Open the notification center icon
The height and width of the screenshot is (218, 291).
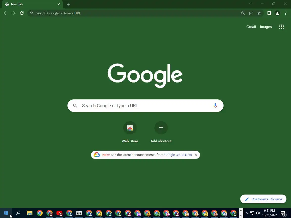tap(283, 213)
